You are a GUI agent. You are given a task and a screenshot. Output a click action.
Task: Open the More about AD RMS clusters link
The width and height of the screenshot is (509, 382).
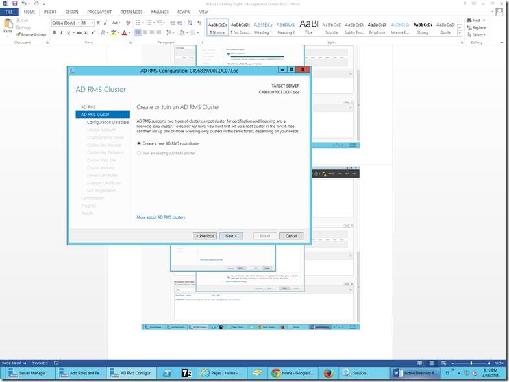tap(161, 217)
